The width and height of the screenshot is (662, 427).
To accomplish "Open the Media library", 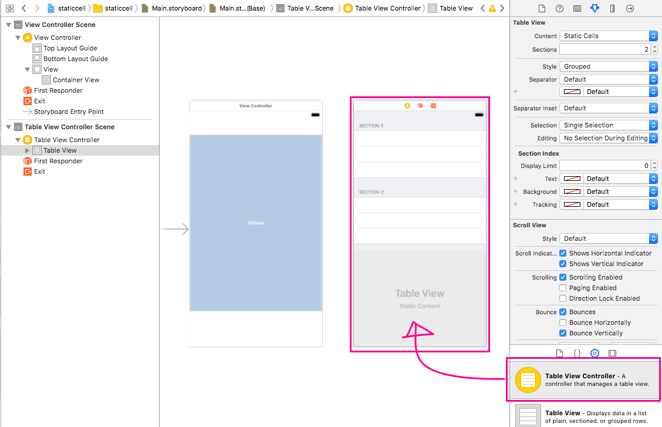I will [613, 353].
